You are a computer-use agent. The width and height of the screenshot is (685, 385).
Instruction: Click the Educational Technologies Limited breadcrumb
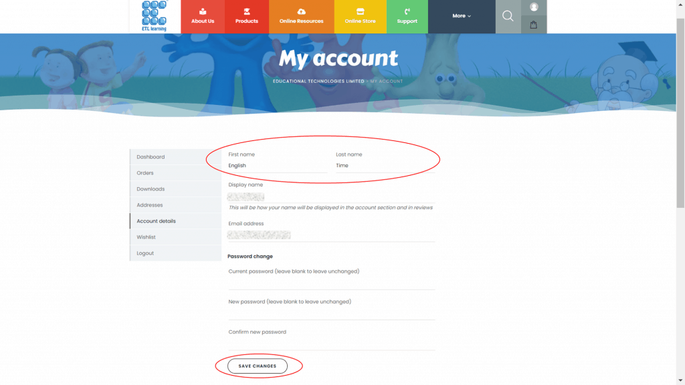click(318, 82)
